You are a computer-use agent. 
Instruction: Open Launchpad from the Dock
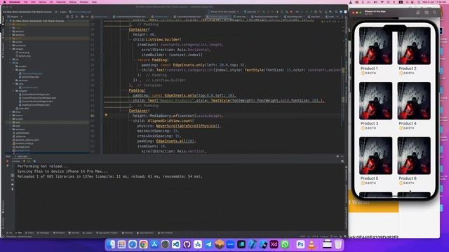point(121,244)
